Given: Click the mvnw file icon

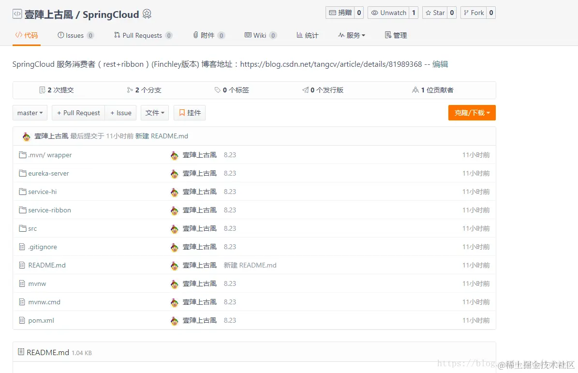Looking at the screenshot, I should 22,284.
